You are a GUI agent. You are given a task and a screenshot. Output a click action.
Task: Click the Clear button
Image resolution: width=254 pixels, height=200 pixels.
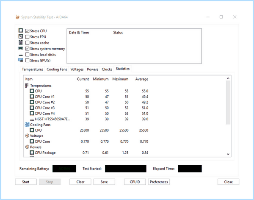point(80,182)
